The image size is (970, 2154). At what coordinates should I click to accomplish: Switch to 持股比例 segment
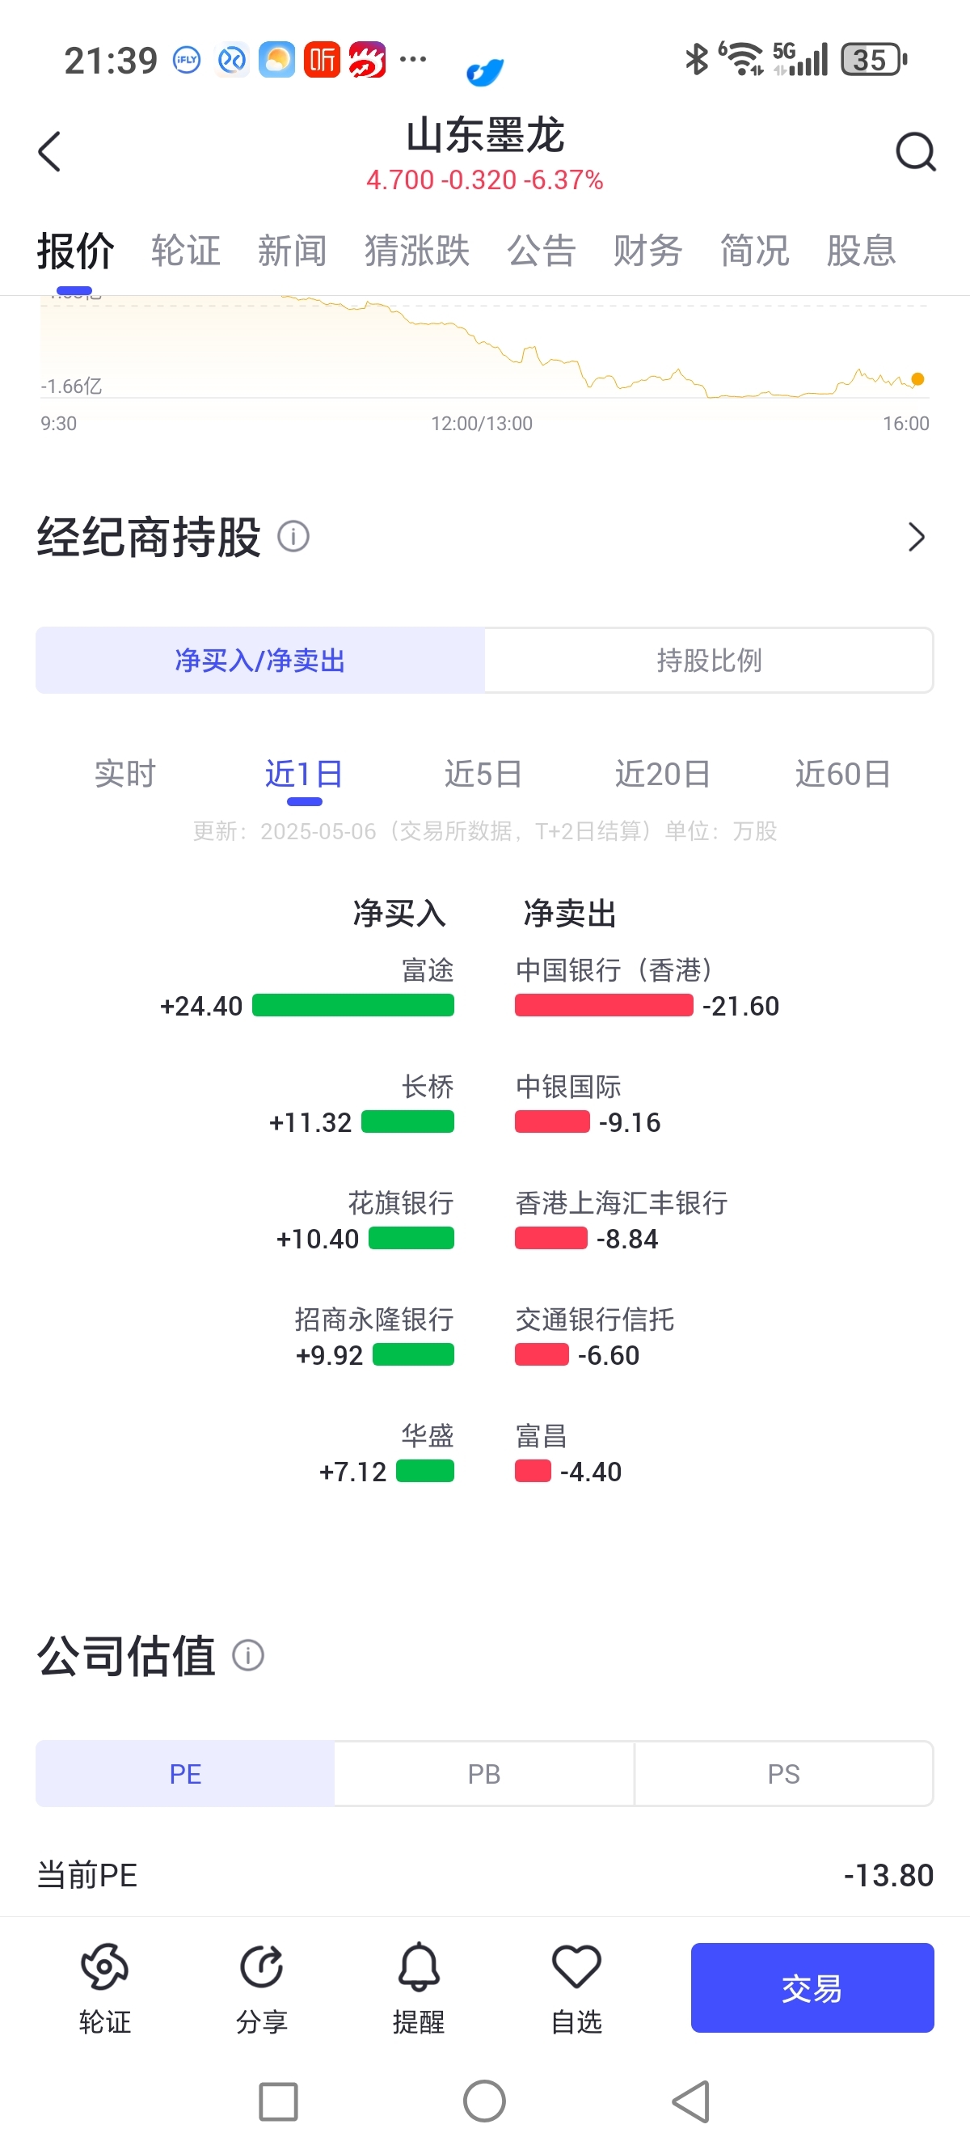[709, 660]
